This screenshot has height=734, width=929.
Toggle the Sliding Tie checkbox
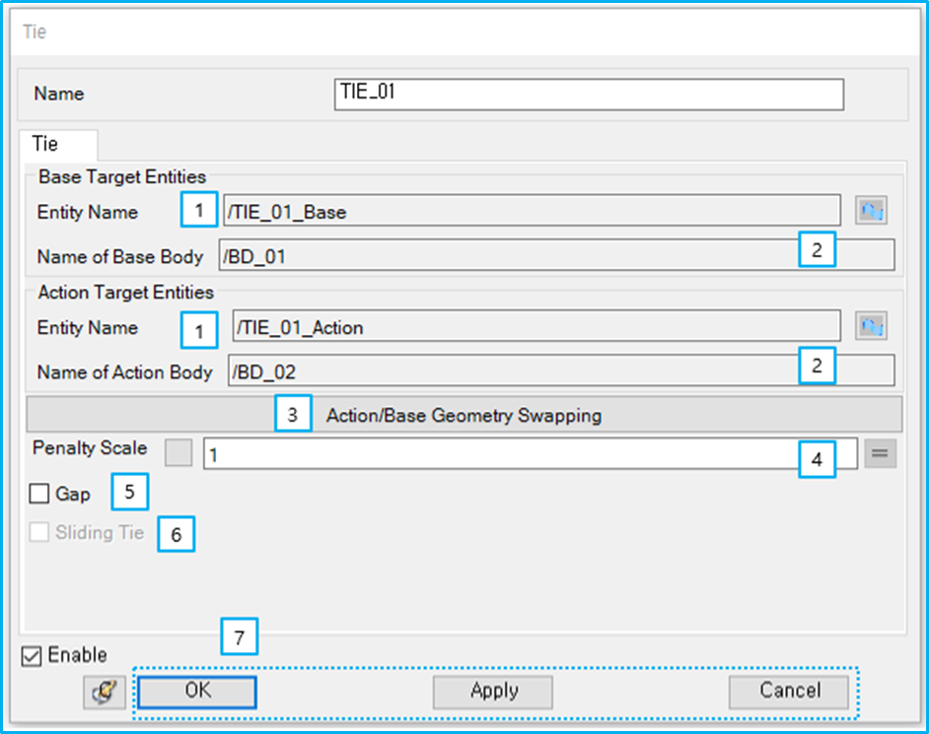pyautogui.click(x=39, y=532)
